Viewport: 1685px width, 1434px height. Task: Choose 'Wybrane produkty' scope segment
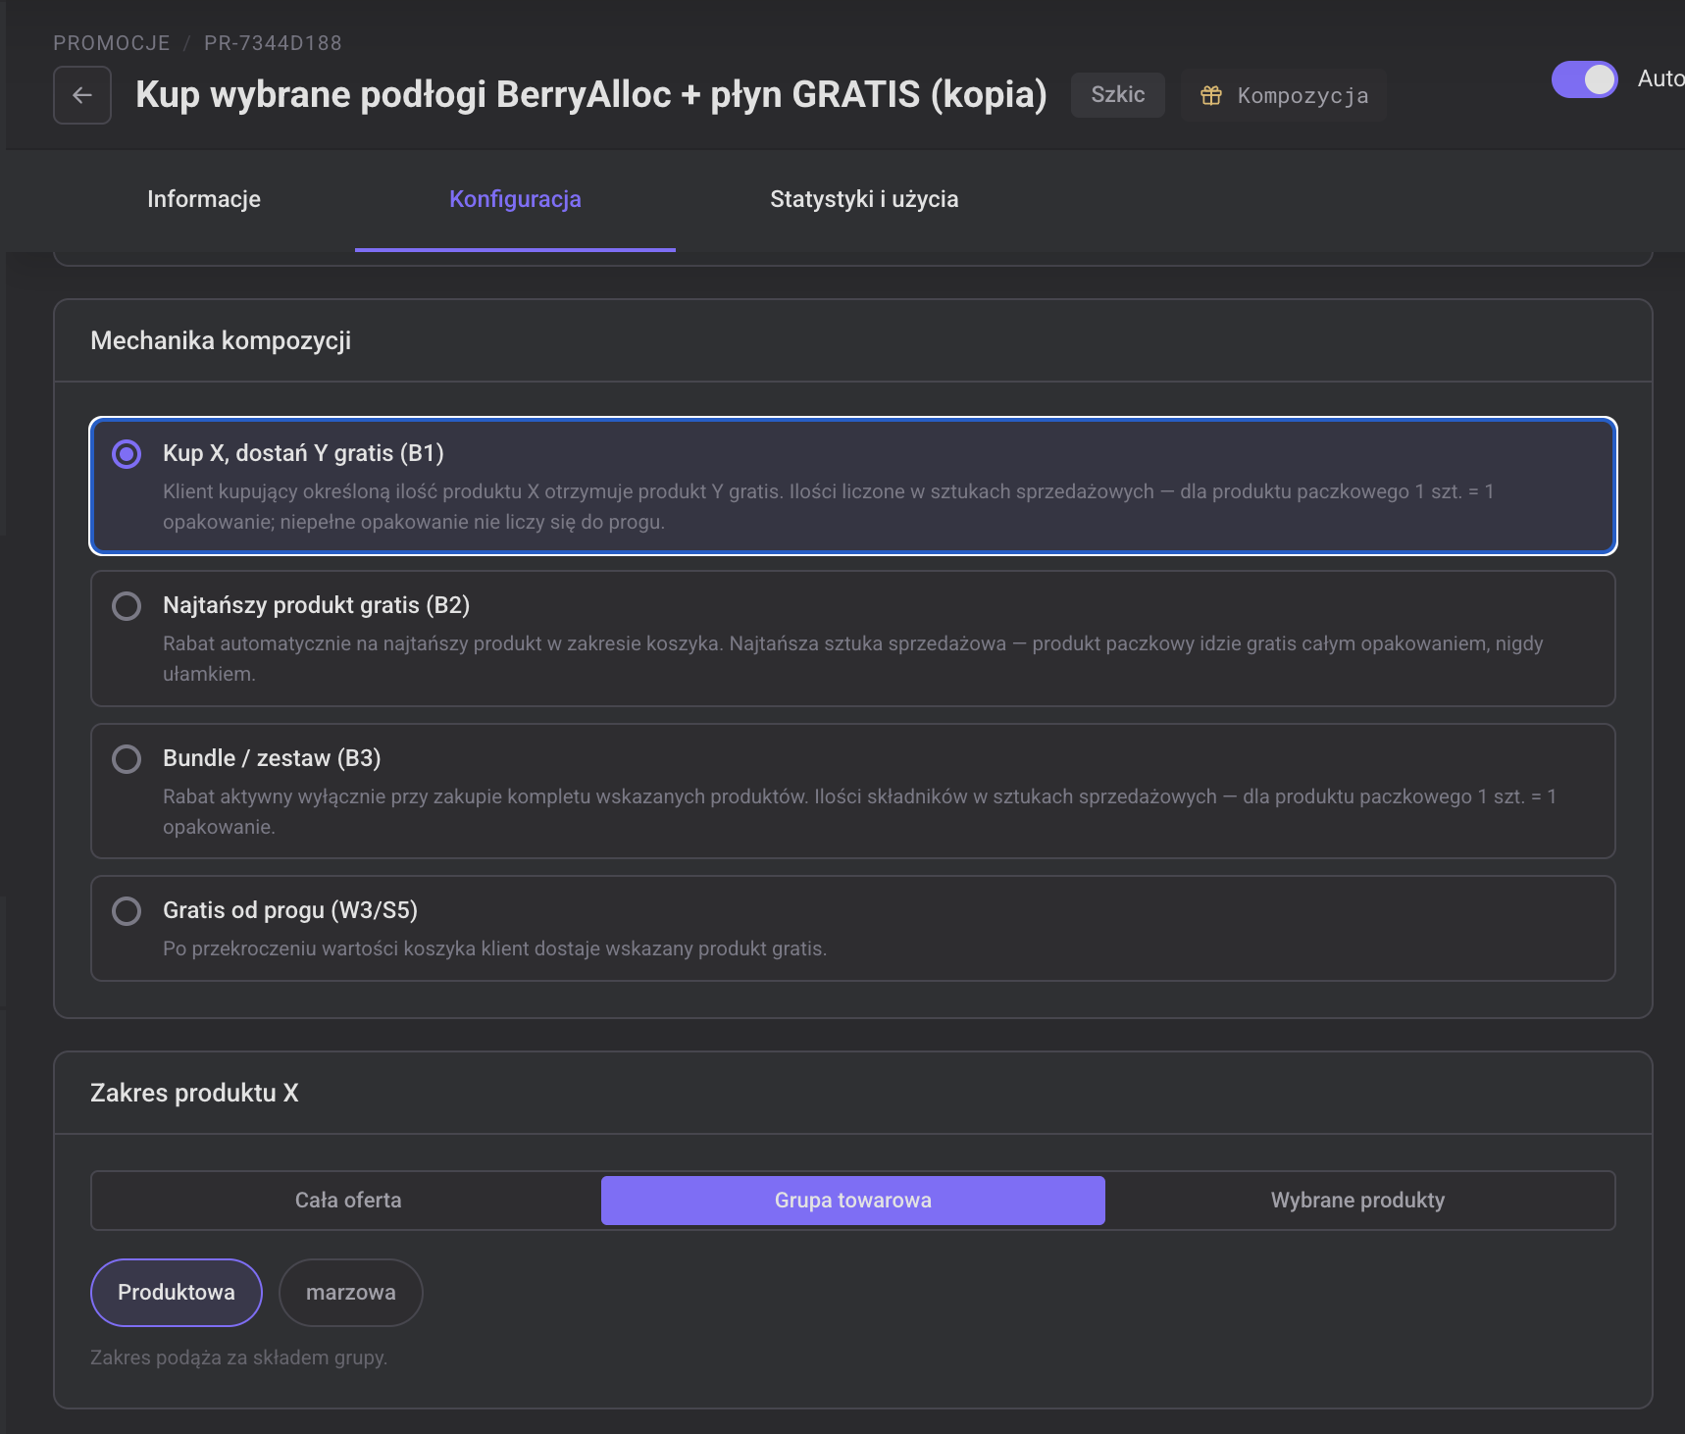tap(1357, 1201)
